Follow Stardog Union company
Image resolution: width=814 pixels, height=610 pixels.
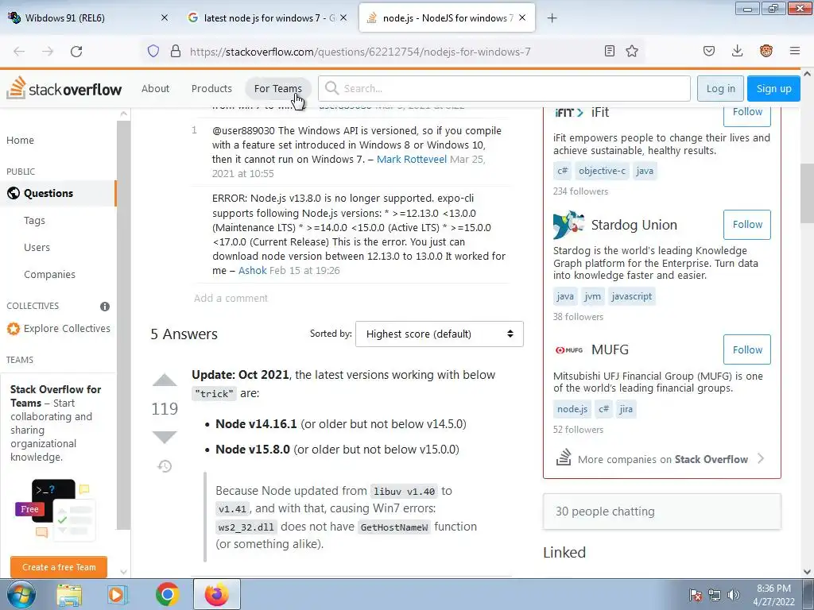click(747, 225)
